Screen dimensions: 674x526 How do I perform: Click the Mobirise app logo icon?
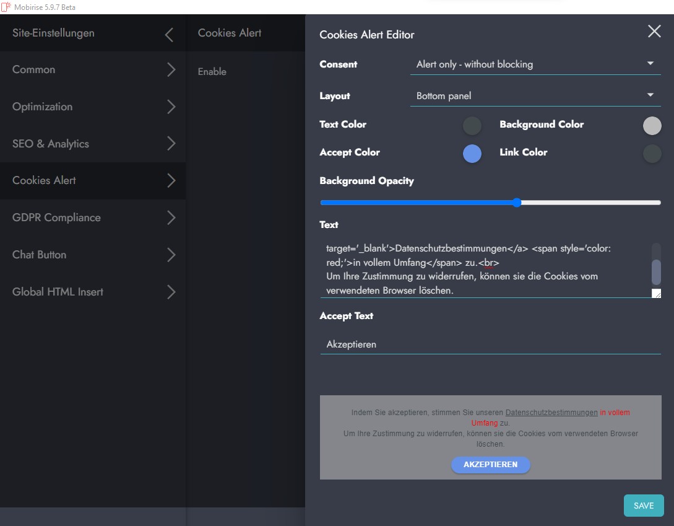(6, 7)
